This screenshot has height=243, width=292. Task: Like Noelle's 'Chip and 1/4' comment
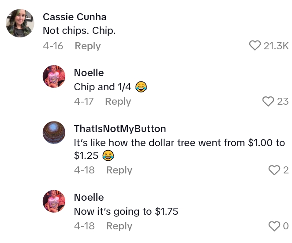coord(268,102)
